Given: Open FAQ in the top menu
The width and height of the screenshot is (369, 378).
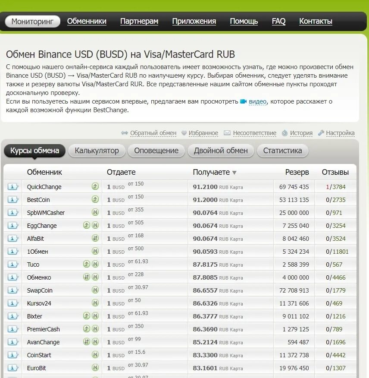Looking at the screenshot, I should point(278,21).
